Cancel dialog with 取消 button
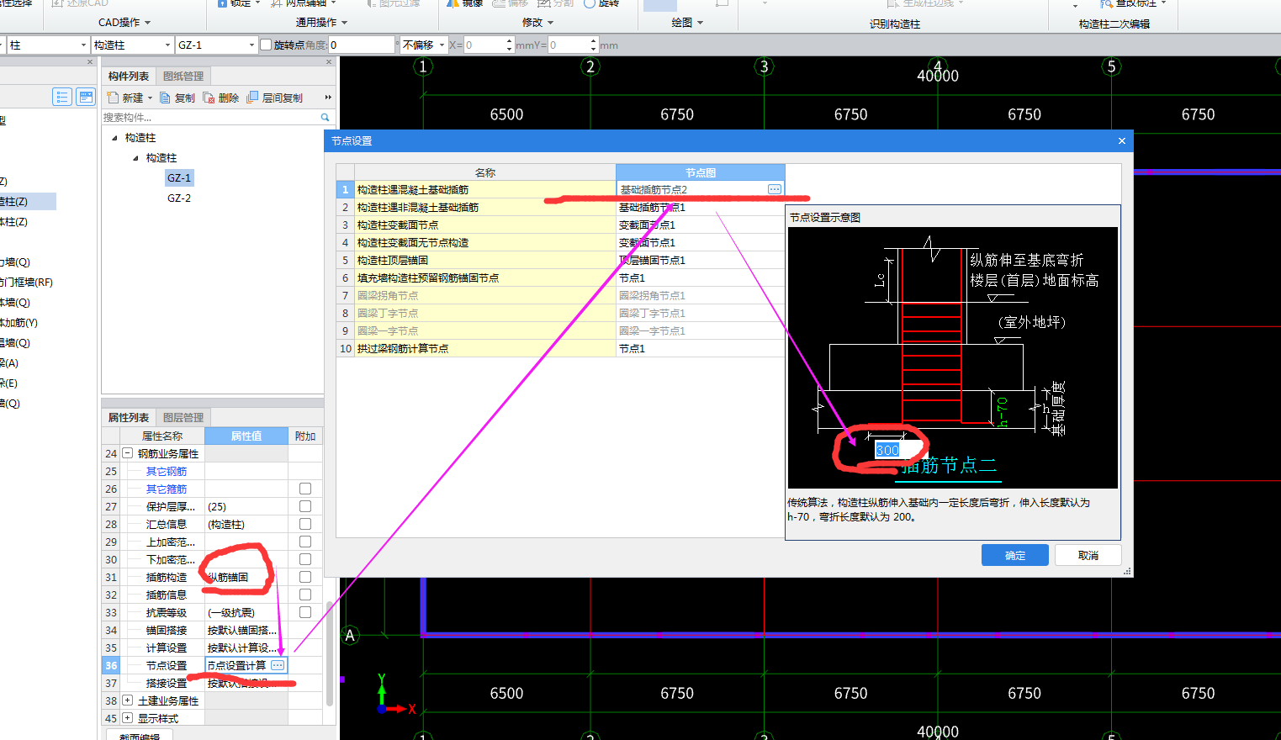This screenshot has height=740, width=1281. coord(1088,555)
